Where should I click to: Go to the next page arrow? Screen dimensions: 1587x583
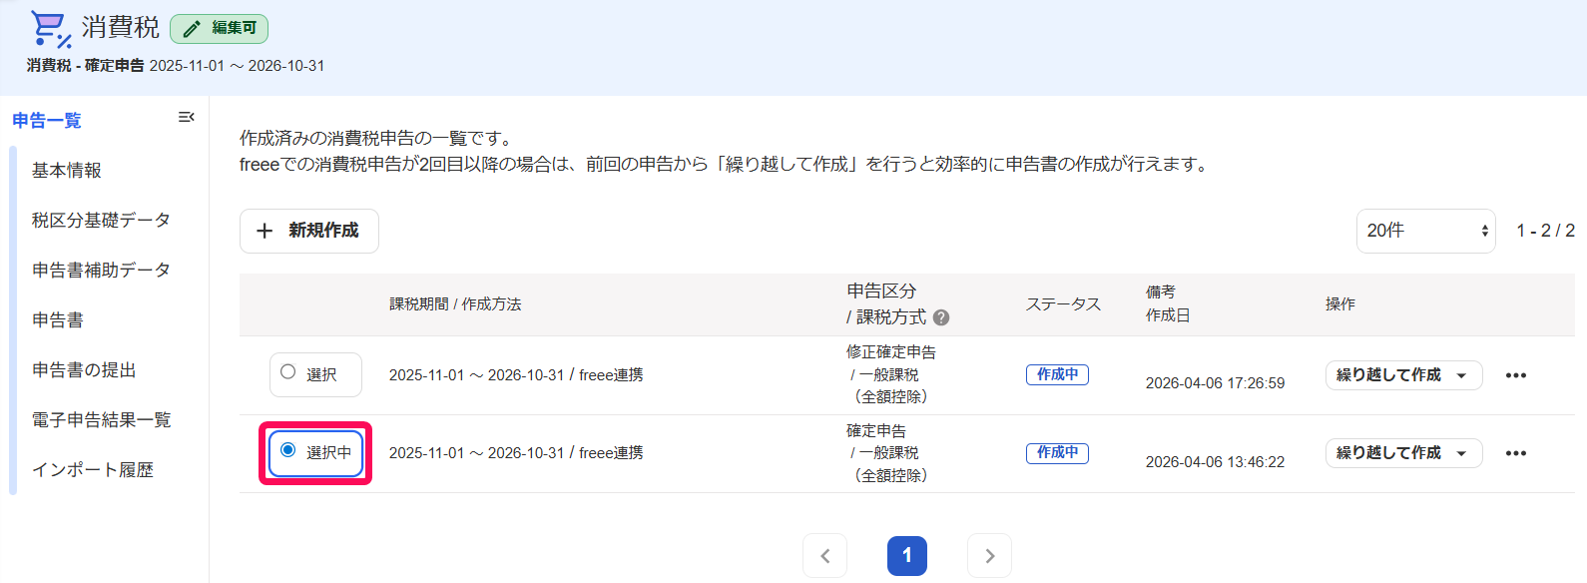(989, 556)
